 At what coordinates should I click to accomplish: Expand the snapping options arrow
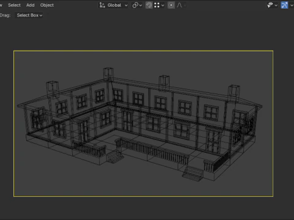point(163,5)
